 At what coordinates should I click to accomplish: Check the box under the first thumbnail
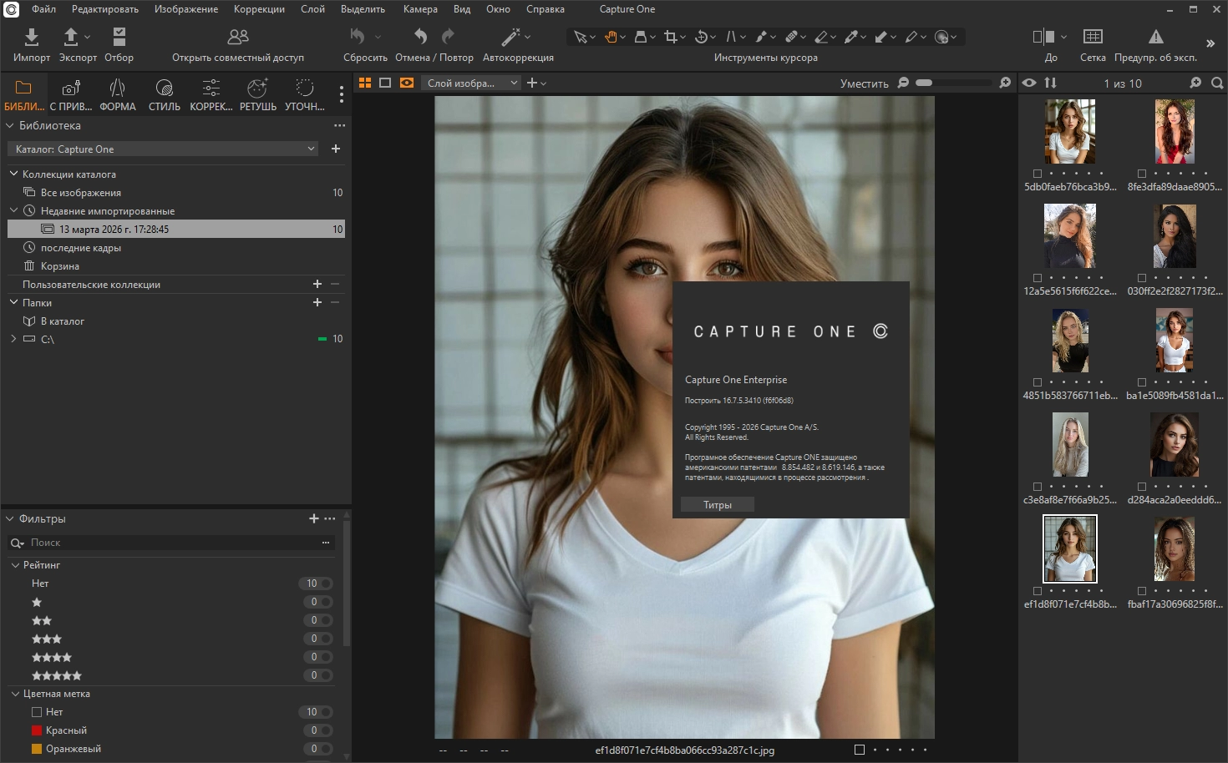pos(1038,174)
